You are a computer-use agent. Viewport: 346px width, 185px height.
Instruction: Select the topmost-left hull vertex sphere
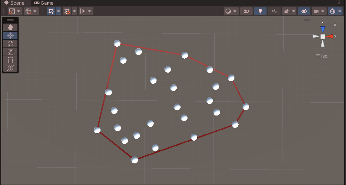[x=117, y=43]
